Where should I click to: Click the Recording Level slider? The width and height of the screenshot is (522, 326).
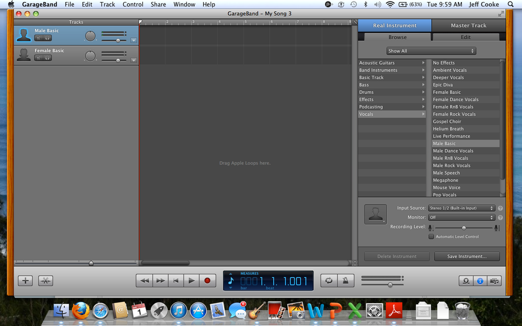click(x=464, y=228)
